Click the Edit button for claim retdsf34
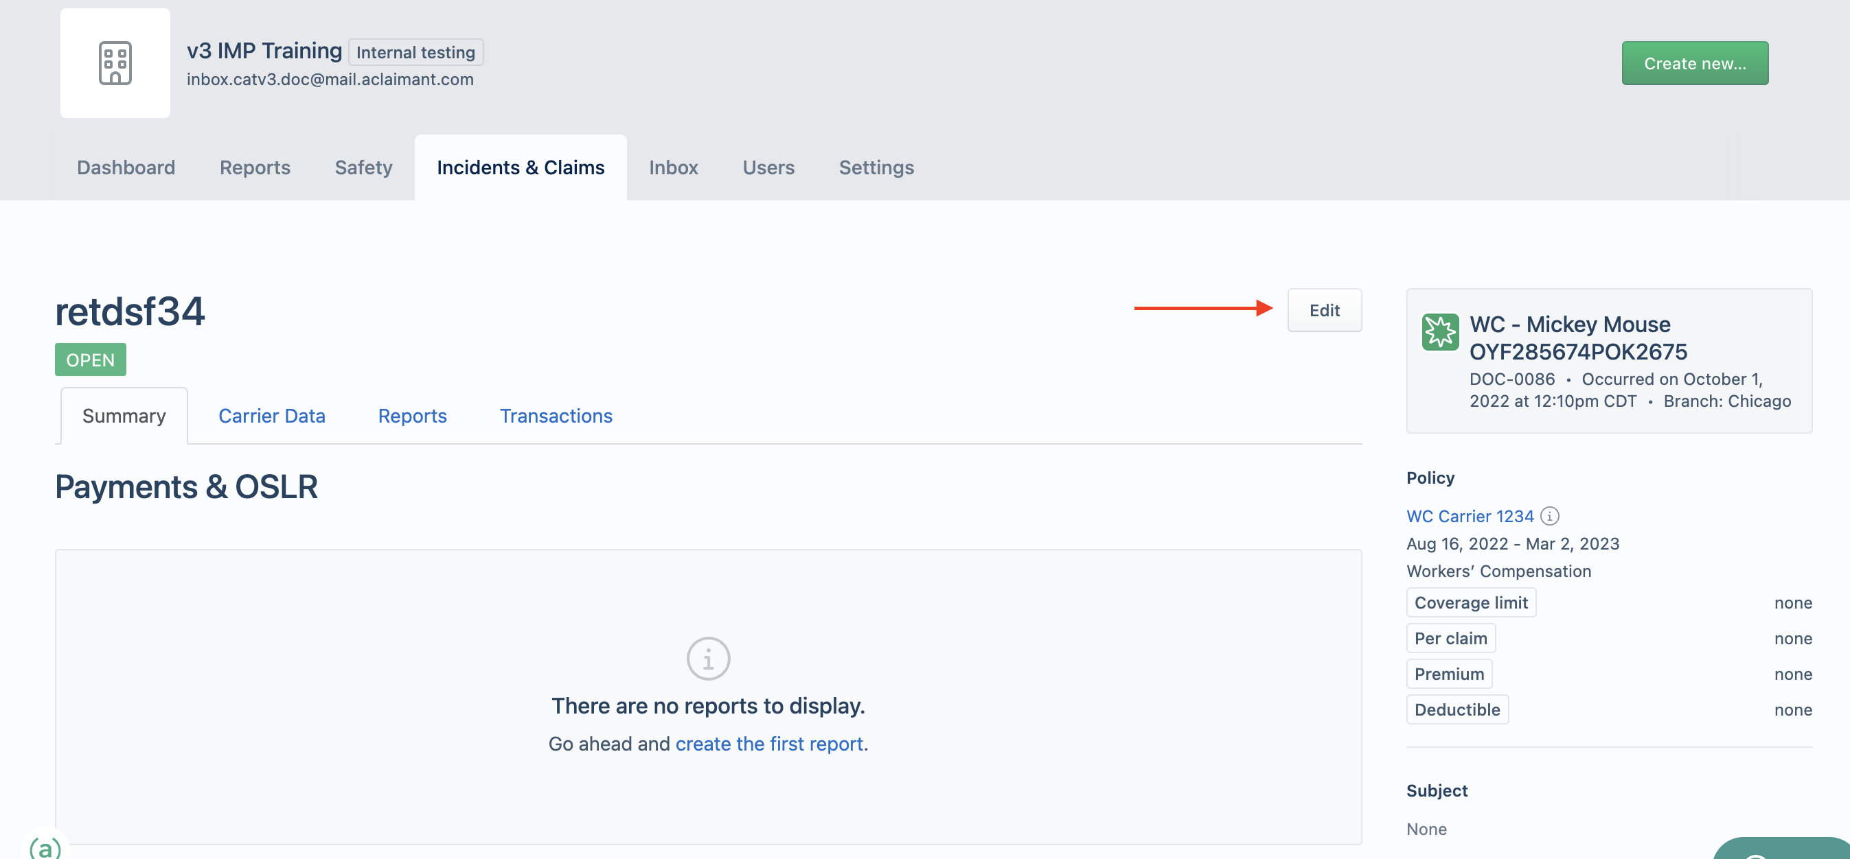The height and width of the screenshot is (859, 1850). (x=1324, y=310)
